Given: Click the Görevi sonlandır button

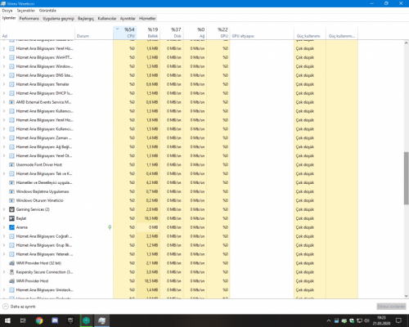Looking at the screenshot, I should pyautogui.click(x=392, y=307).
